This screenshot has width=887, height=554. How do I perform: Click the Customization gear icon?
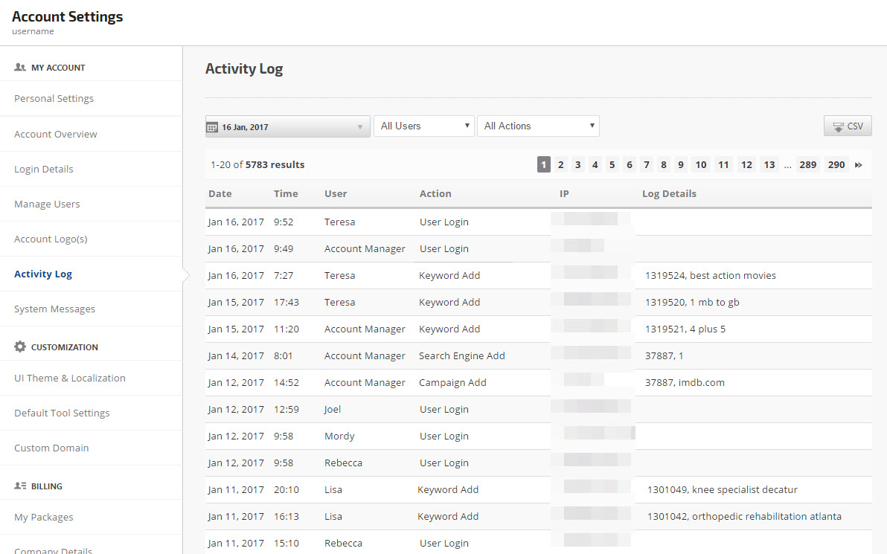click(20, 347)
